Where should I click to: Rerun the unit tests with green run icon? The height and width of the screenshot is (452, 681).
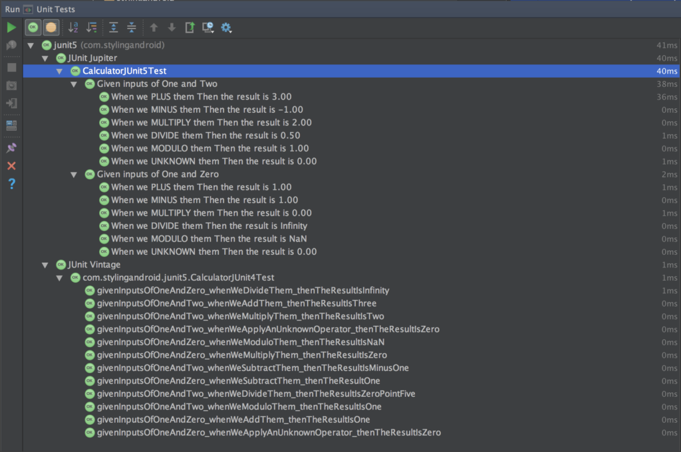pos(11,27)
